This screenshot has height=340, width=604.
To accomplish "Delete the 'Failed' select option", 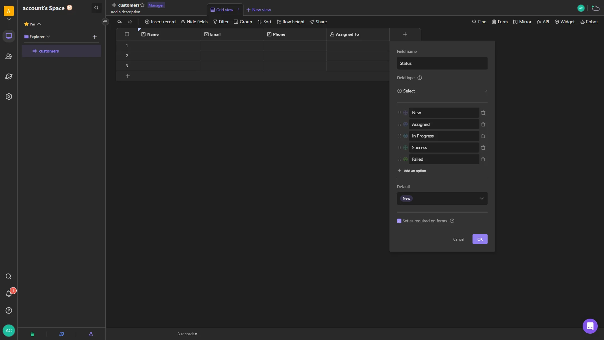I will pyautogui.click(x=483, y=159).
